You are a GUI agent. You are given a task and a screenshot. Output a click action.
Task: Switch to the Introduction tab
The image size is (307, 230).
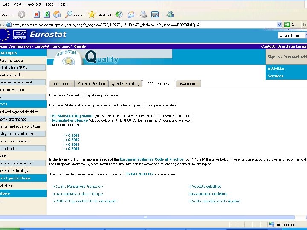point(61,84)
